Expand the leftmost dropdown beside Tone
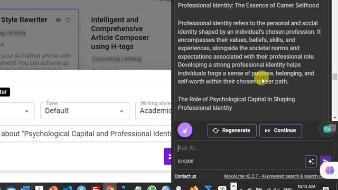The height and width of the screenshot is (190, 338). pyautogui.click(x=17, y=111)
